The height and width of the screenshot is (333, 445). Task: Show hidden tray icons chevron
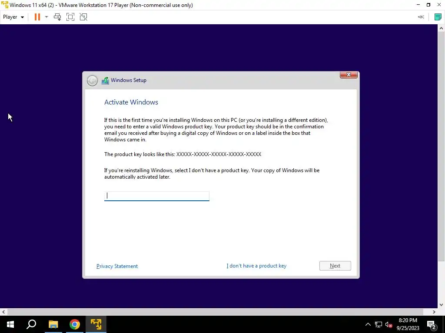coord(368,324)
